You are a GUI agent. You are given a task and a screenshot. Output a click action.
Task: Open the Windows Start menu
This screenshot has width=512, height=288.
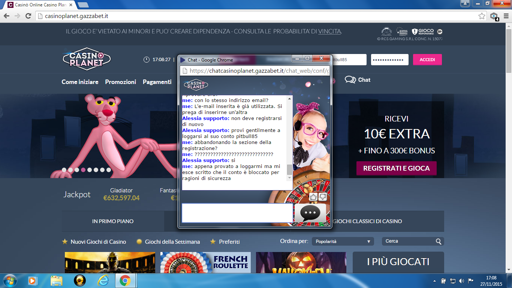(x=9, y=280)
